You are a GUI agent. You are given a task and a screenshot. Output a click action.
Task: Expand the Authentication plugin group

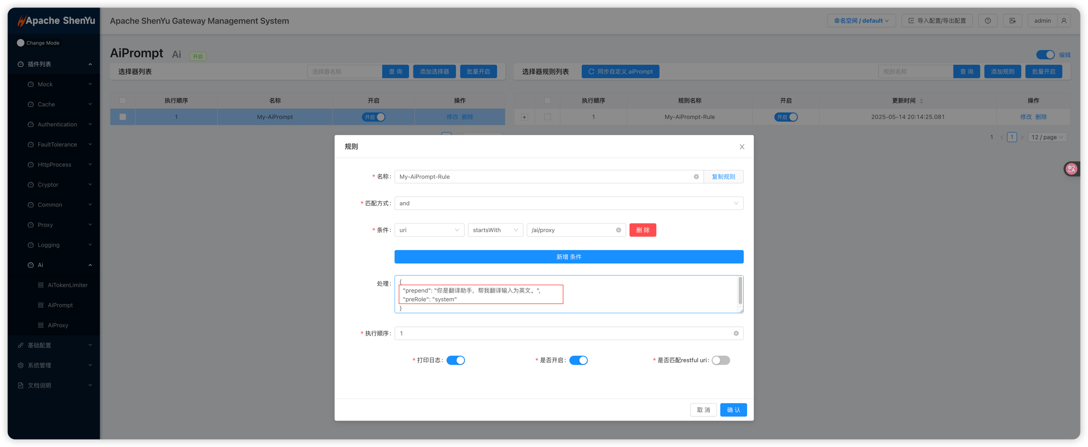54,124
